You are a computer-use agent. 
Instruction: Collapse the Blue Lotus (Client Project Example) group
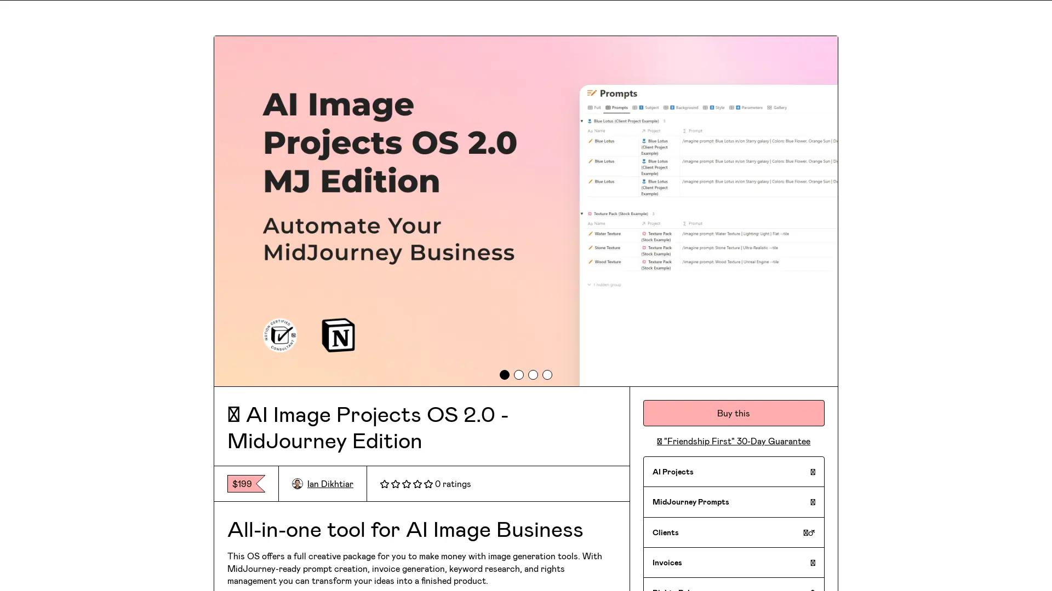point(582,121)
